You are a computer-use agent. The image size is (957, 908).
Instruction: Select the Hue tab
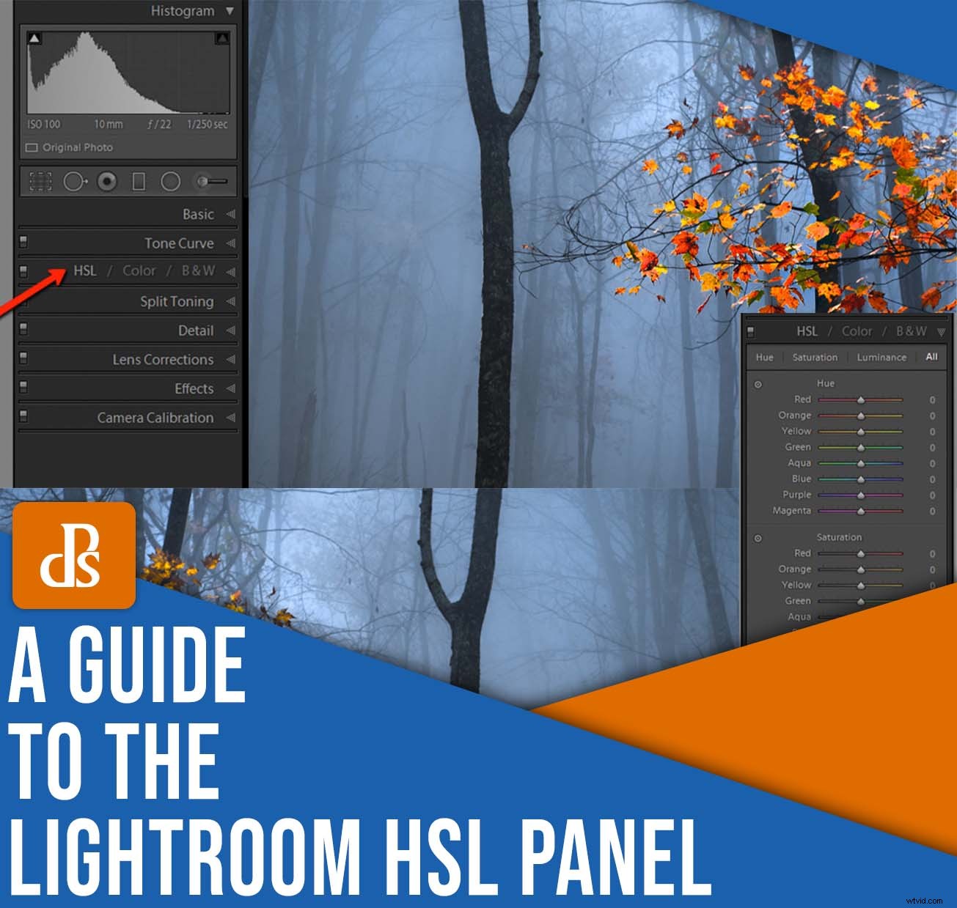[765, 358]
